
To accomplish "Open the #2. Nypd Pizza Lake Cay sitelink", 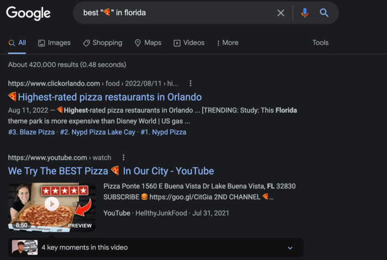I will click(98, 132).
